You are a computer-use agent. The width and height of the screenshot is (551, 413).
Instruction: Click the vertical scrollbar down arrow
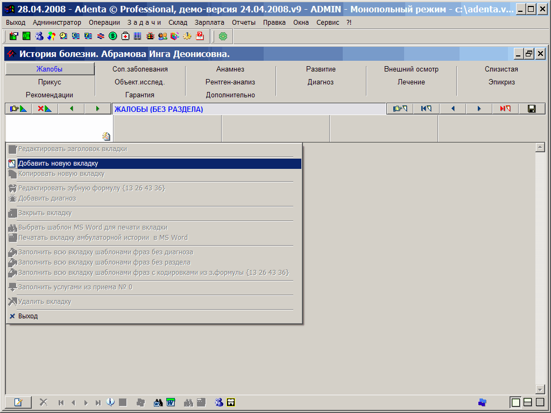[540, 389]
